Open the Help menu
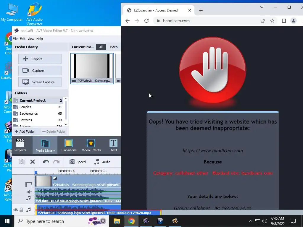The image size is (303, 227). (x=40, y=39)
